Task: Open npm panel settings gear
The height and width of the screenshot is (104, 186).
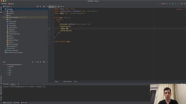Action: [x=44, y=62]
